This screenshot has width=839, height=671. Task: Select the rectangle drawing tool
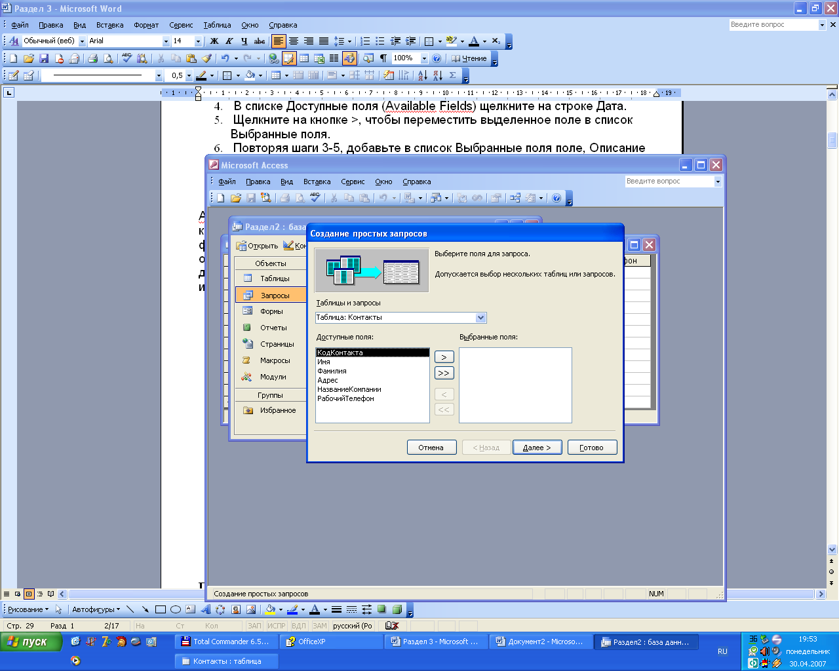pos(160,609)
